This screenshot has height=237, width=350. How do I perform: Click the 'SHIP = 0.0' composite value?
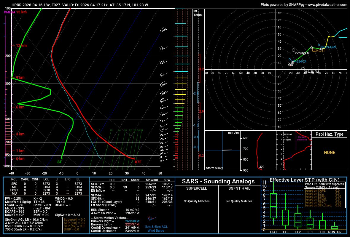coord(71,229)
